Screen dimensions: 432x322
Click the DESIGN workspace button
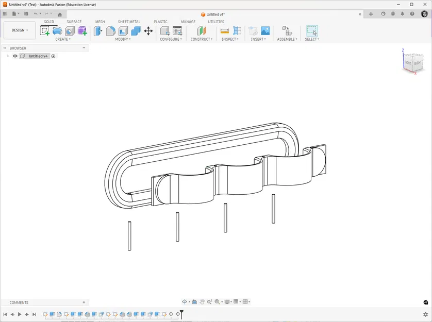click(19, 30)
